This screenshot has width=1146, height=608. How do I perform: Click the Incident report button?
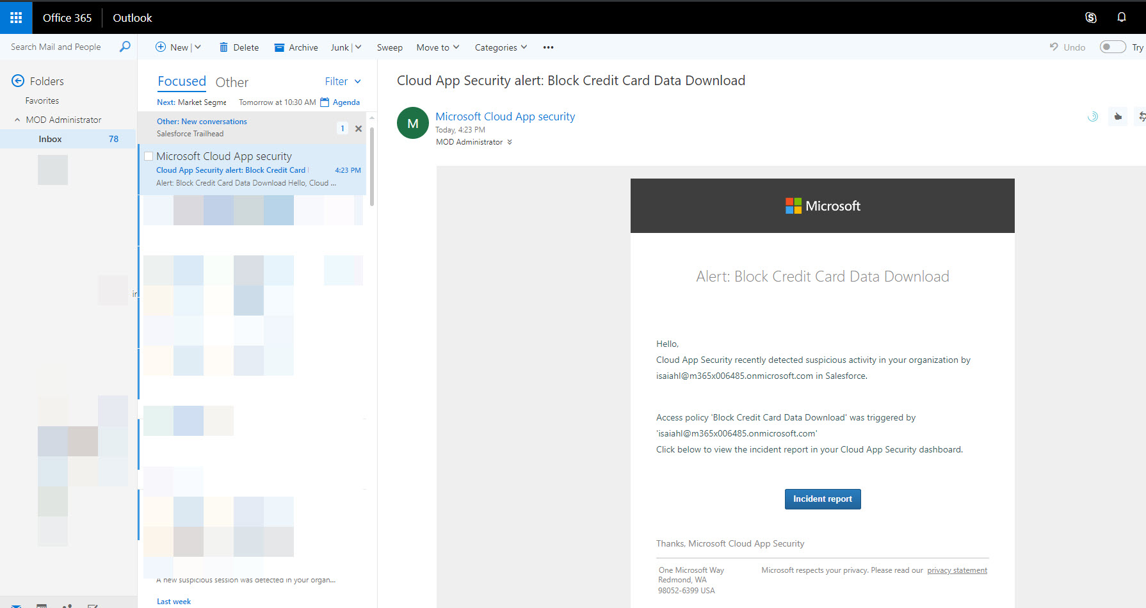[x=823, y=499]
